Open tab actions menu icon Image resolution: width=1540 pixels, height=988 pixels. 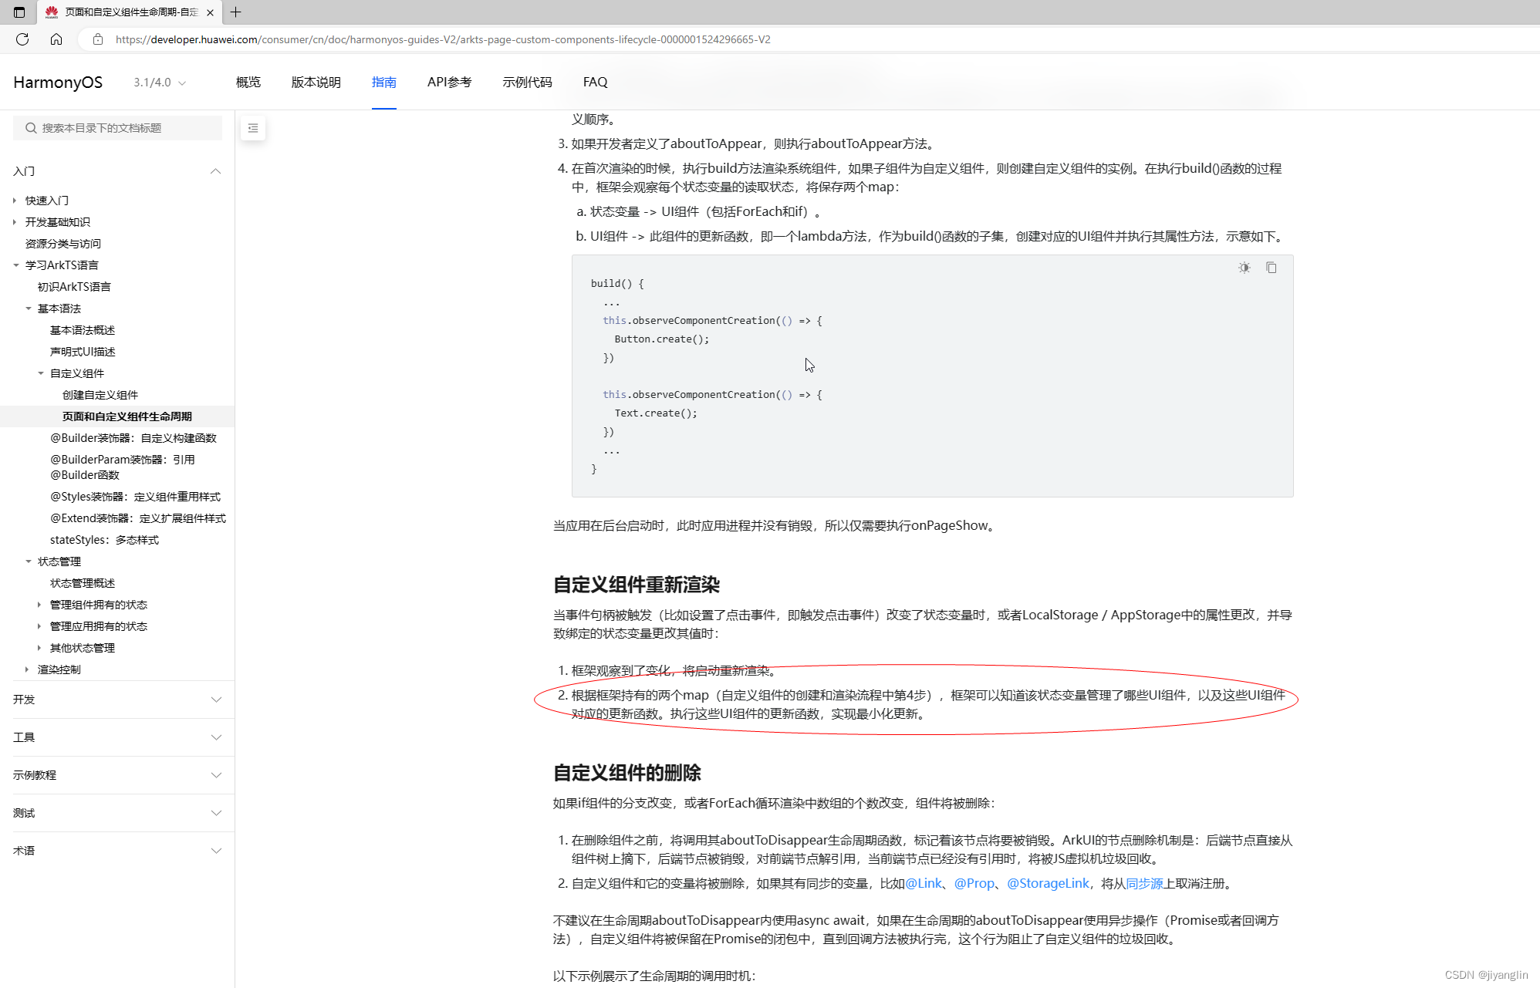pyautogui.click(x=19, y=12)
